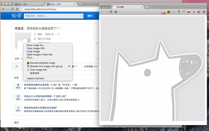Image resolution: width=209 pixels, height=131 pixels.
Task: Click the 提问 section header at page bottom
Action: [17, 122]
